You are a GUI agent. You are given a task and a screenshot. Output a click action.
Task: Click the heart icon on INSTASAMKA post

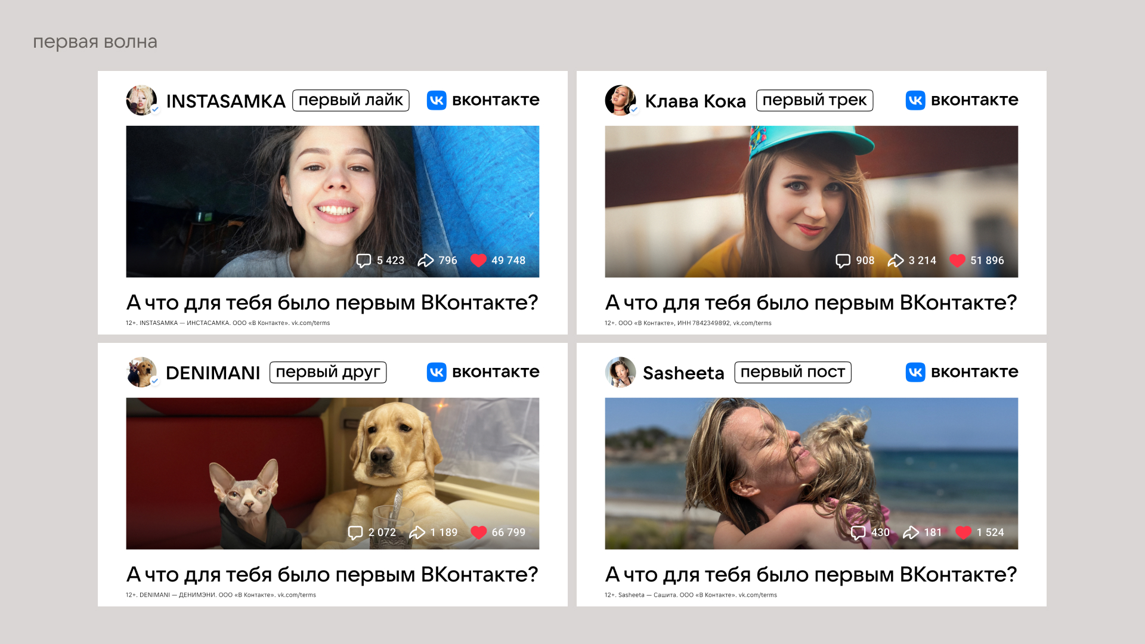(478, 260)
